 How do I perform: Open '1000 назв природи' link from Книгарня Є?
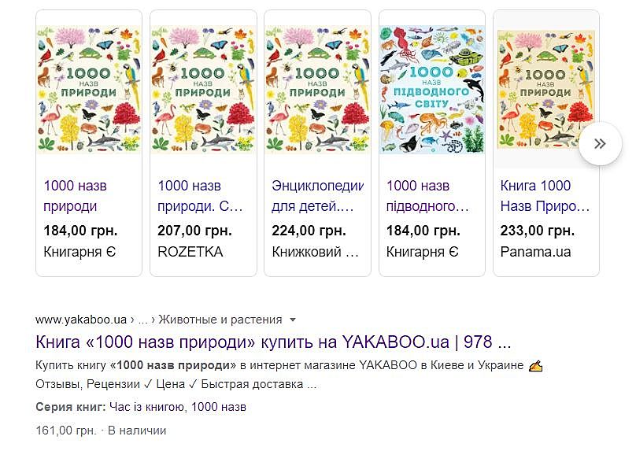tap(76, 196)
